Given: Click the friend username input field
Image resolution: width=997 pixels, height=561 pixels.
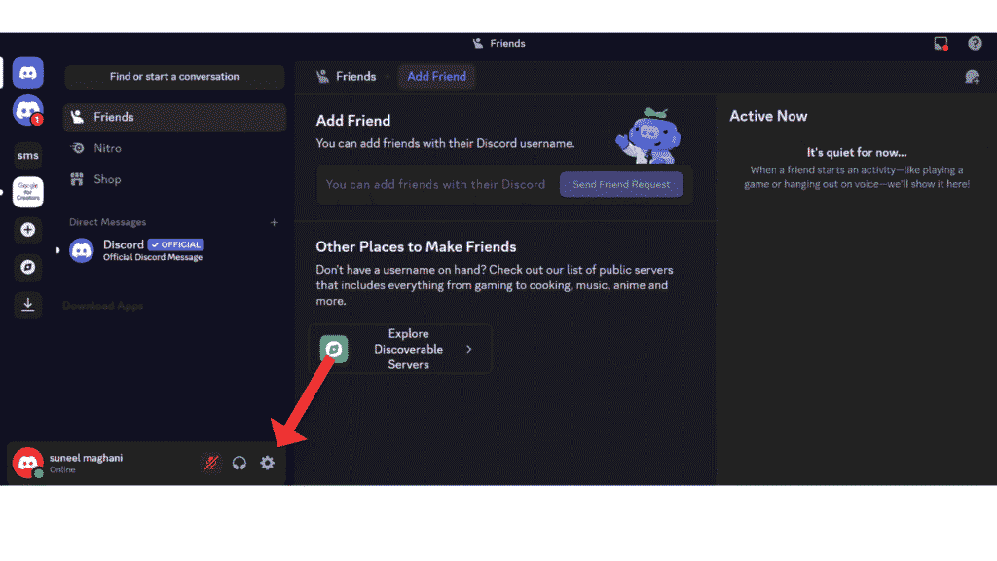Looking at the screenshot, I should point(435,184).
